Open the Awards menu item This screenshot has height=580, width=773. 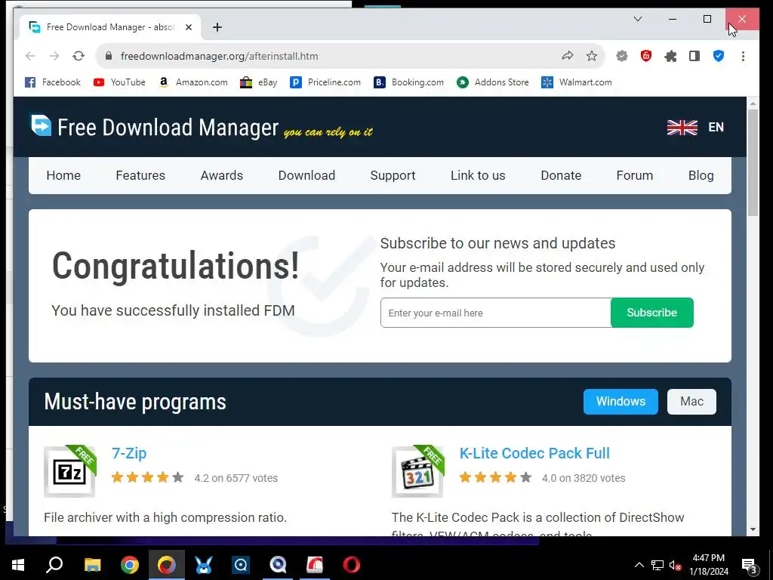tap(222, 175)
